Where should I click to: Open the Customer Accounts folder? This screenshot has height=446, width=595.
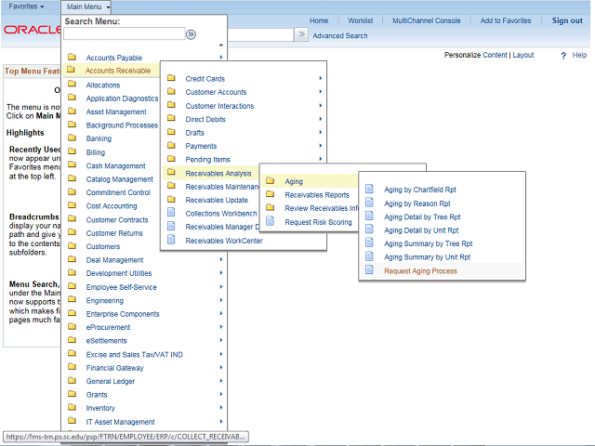pyautogui.click(x=216, y=92)
